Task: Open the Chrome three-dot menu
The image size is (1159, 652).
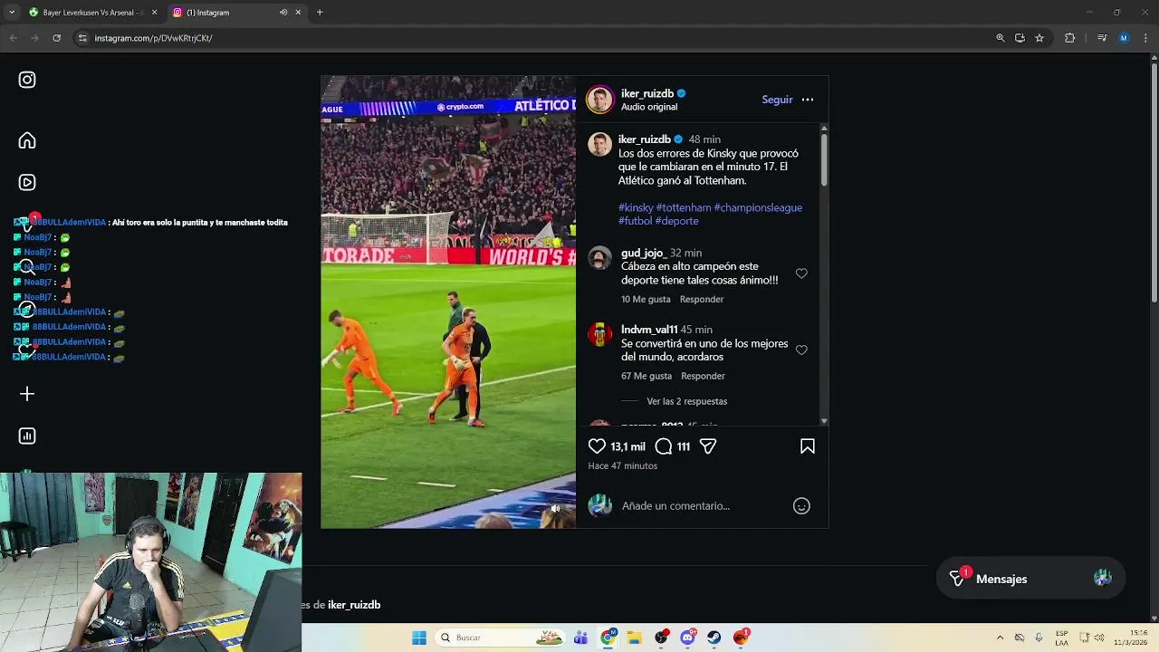Action: coord(1145,38)
